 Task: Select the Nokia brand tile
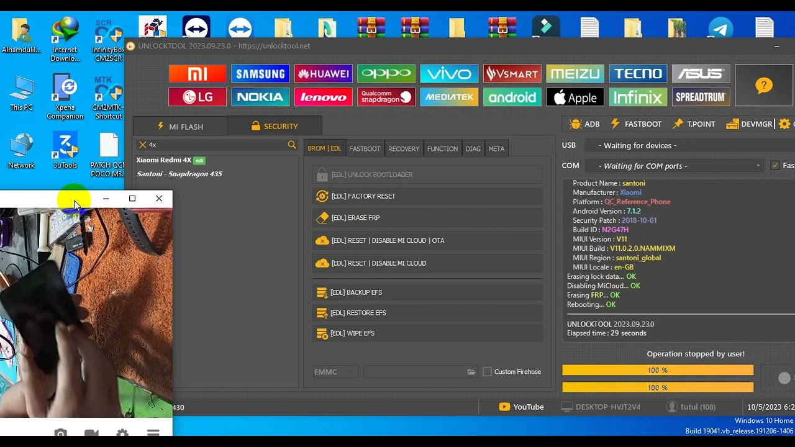[260, 97]
